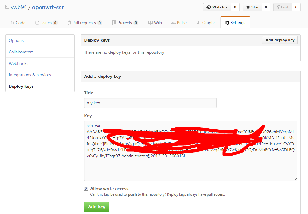
Task: Open ywb94 user profile link
Action: tap(19, 7)
